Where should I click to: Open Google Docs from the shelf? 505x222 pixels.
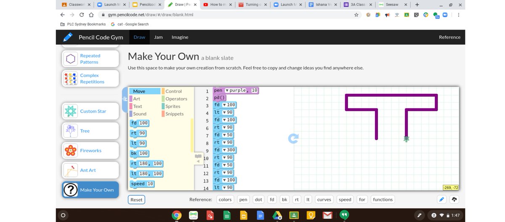[x=260, y=215]
